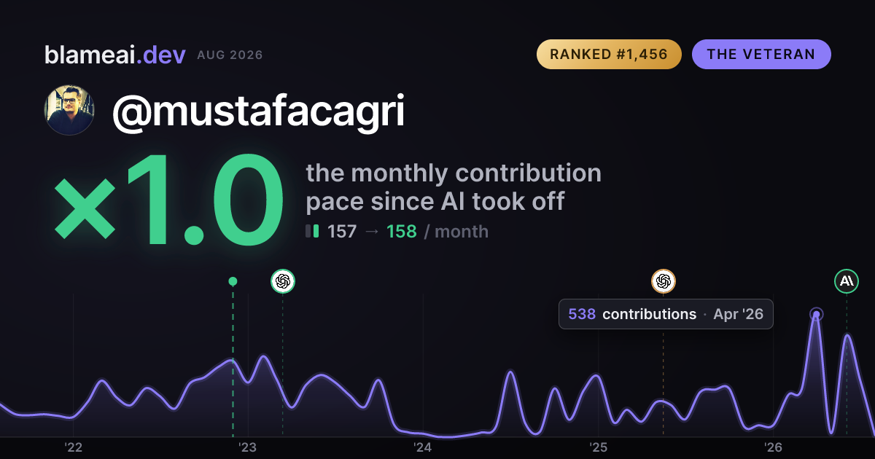Click the 538 contributions tooltip
The image size is (875, 459).
pos(666,314)
